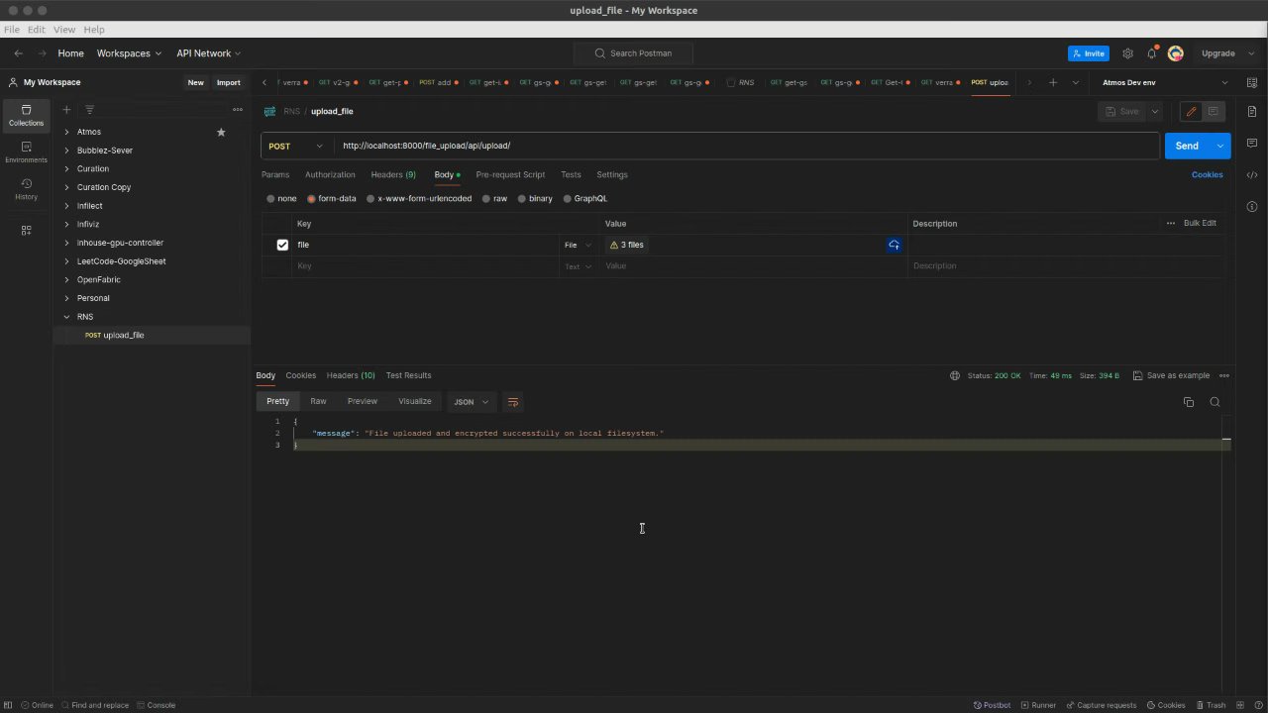Open the notifications bell
This screenshot has height=713, width=1268.
1151,53
